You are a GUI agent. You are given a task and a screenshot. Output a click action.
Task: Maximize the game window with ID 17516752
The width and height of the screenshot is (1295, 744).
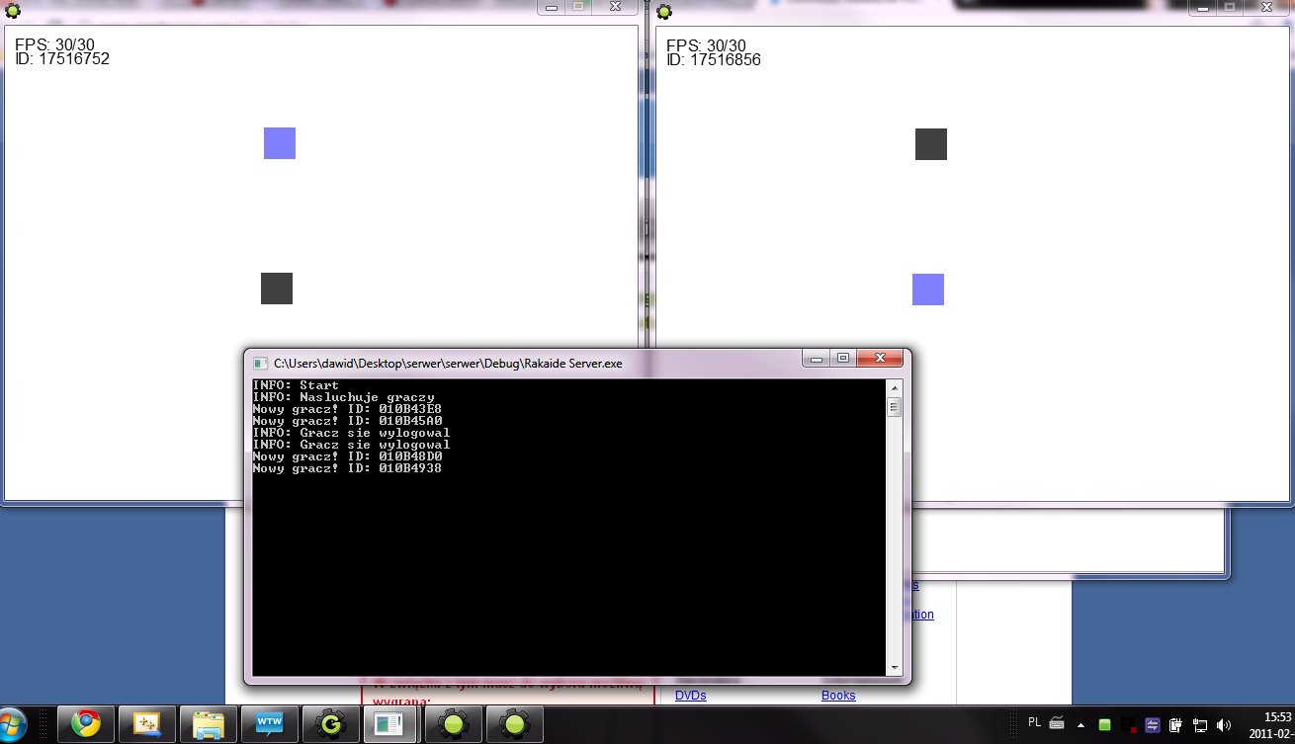pos(577,7)
